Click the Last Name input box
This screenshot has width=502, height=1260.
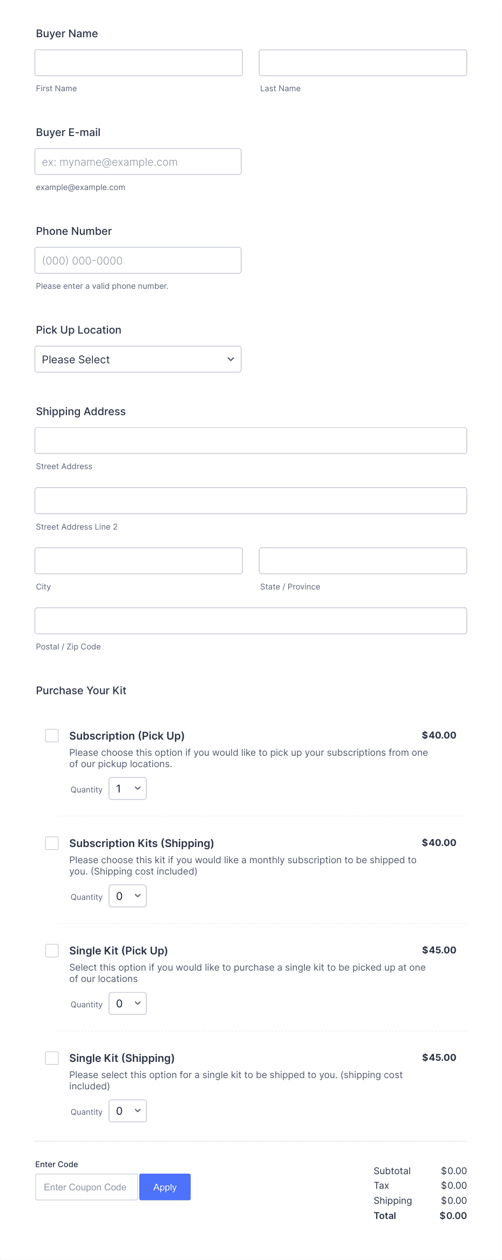tap(362, 62)
